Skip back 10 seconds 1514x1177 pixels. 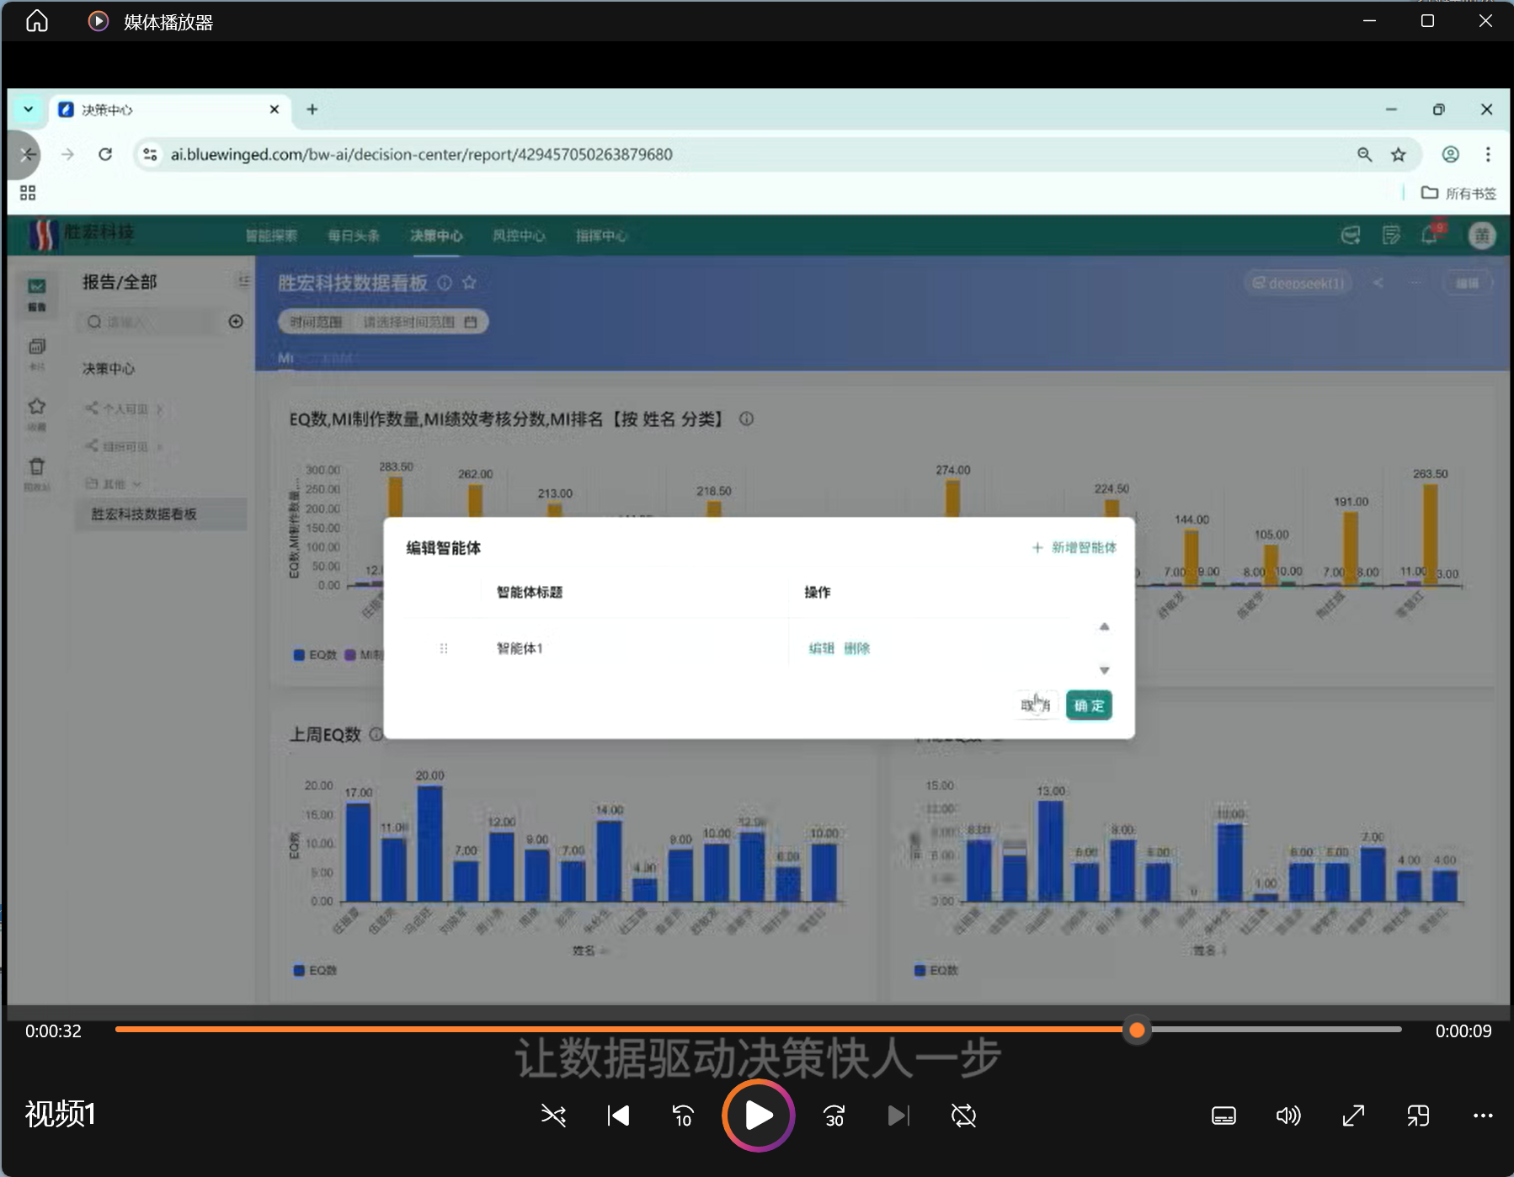coord(683,1116)
